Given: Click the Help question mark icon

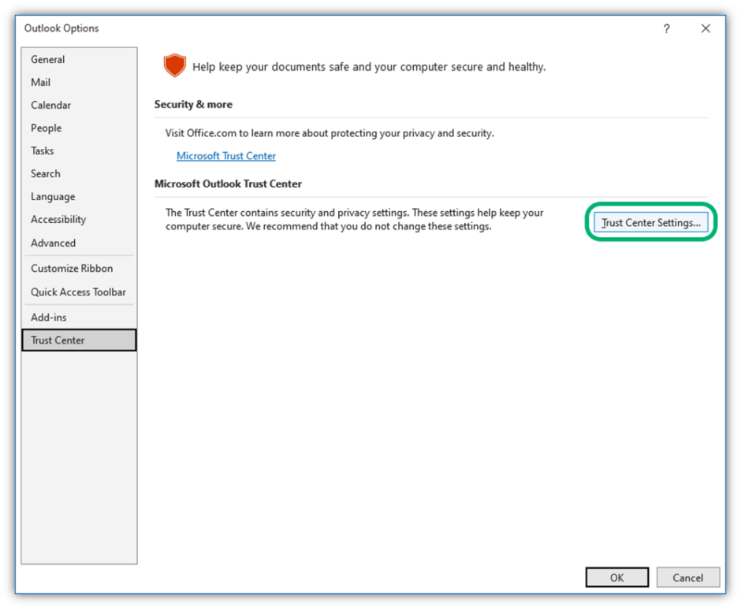Looking at the screenshot, I should 666,28.
